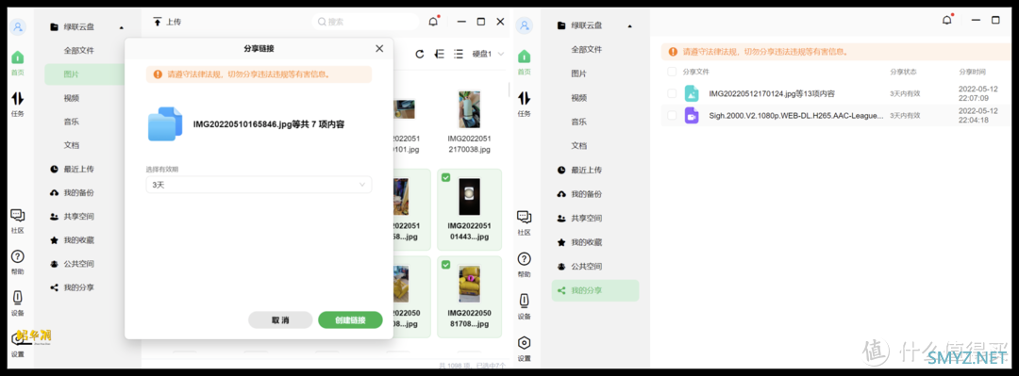This screenshot has height=376, width=1019.
Task: Select 全部文件 in left window
Action: (79, 50)
